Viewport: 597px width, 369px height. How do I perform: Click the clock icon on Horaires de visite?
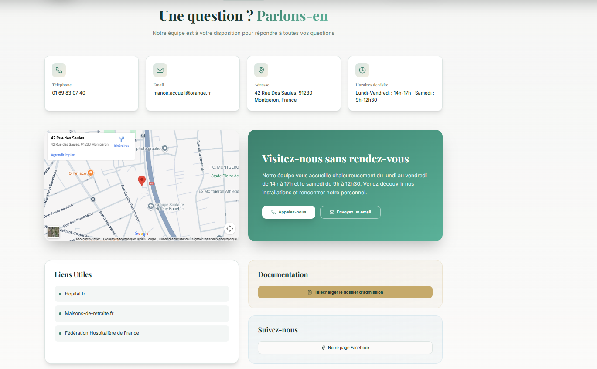coord(362,70)
